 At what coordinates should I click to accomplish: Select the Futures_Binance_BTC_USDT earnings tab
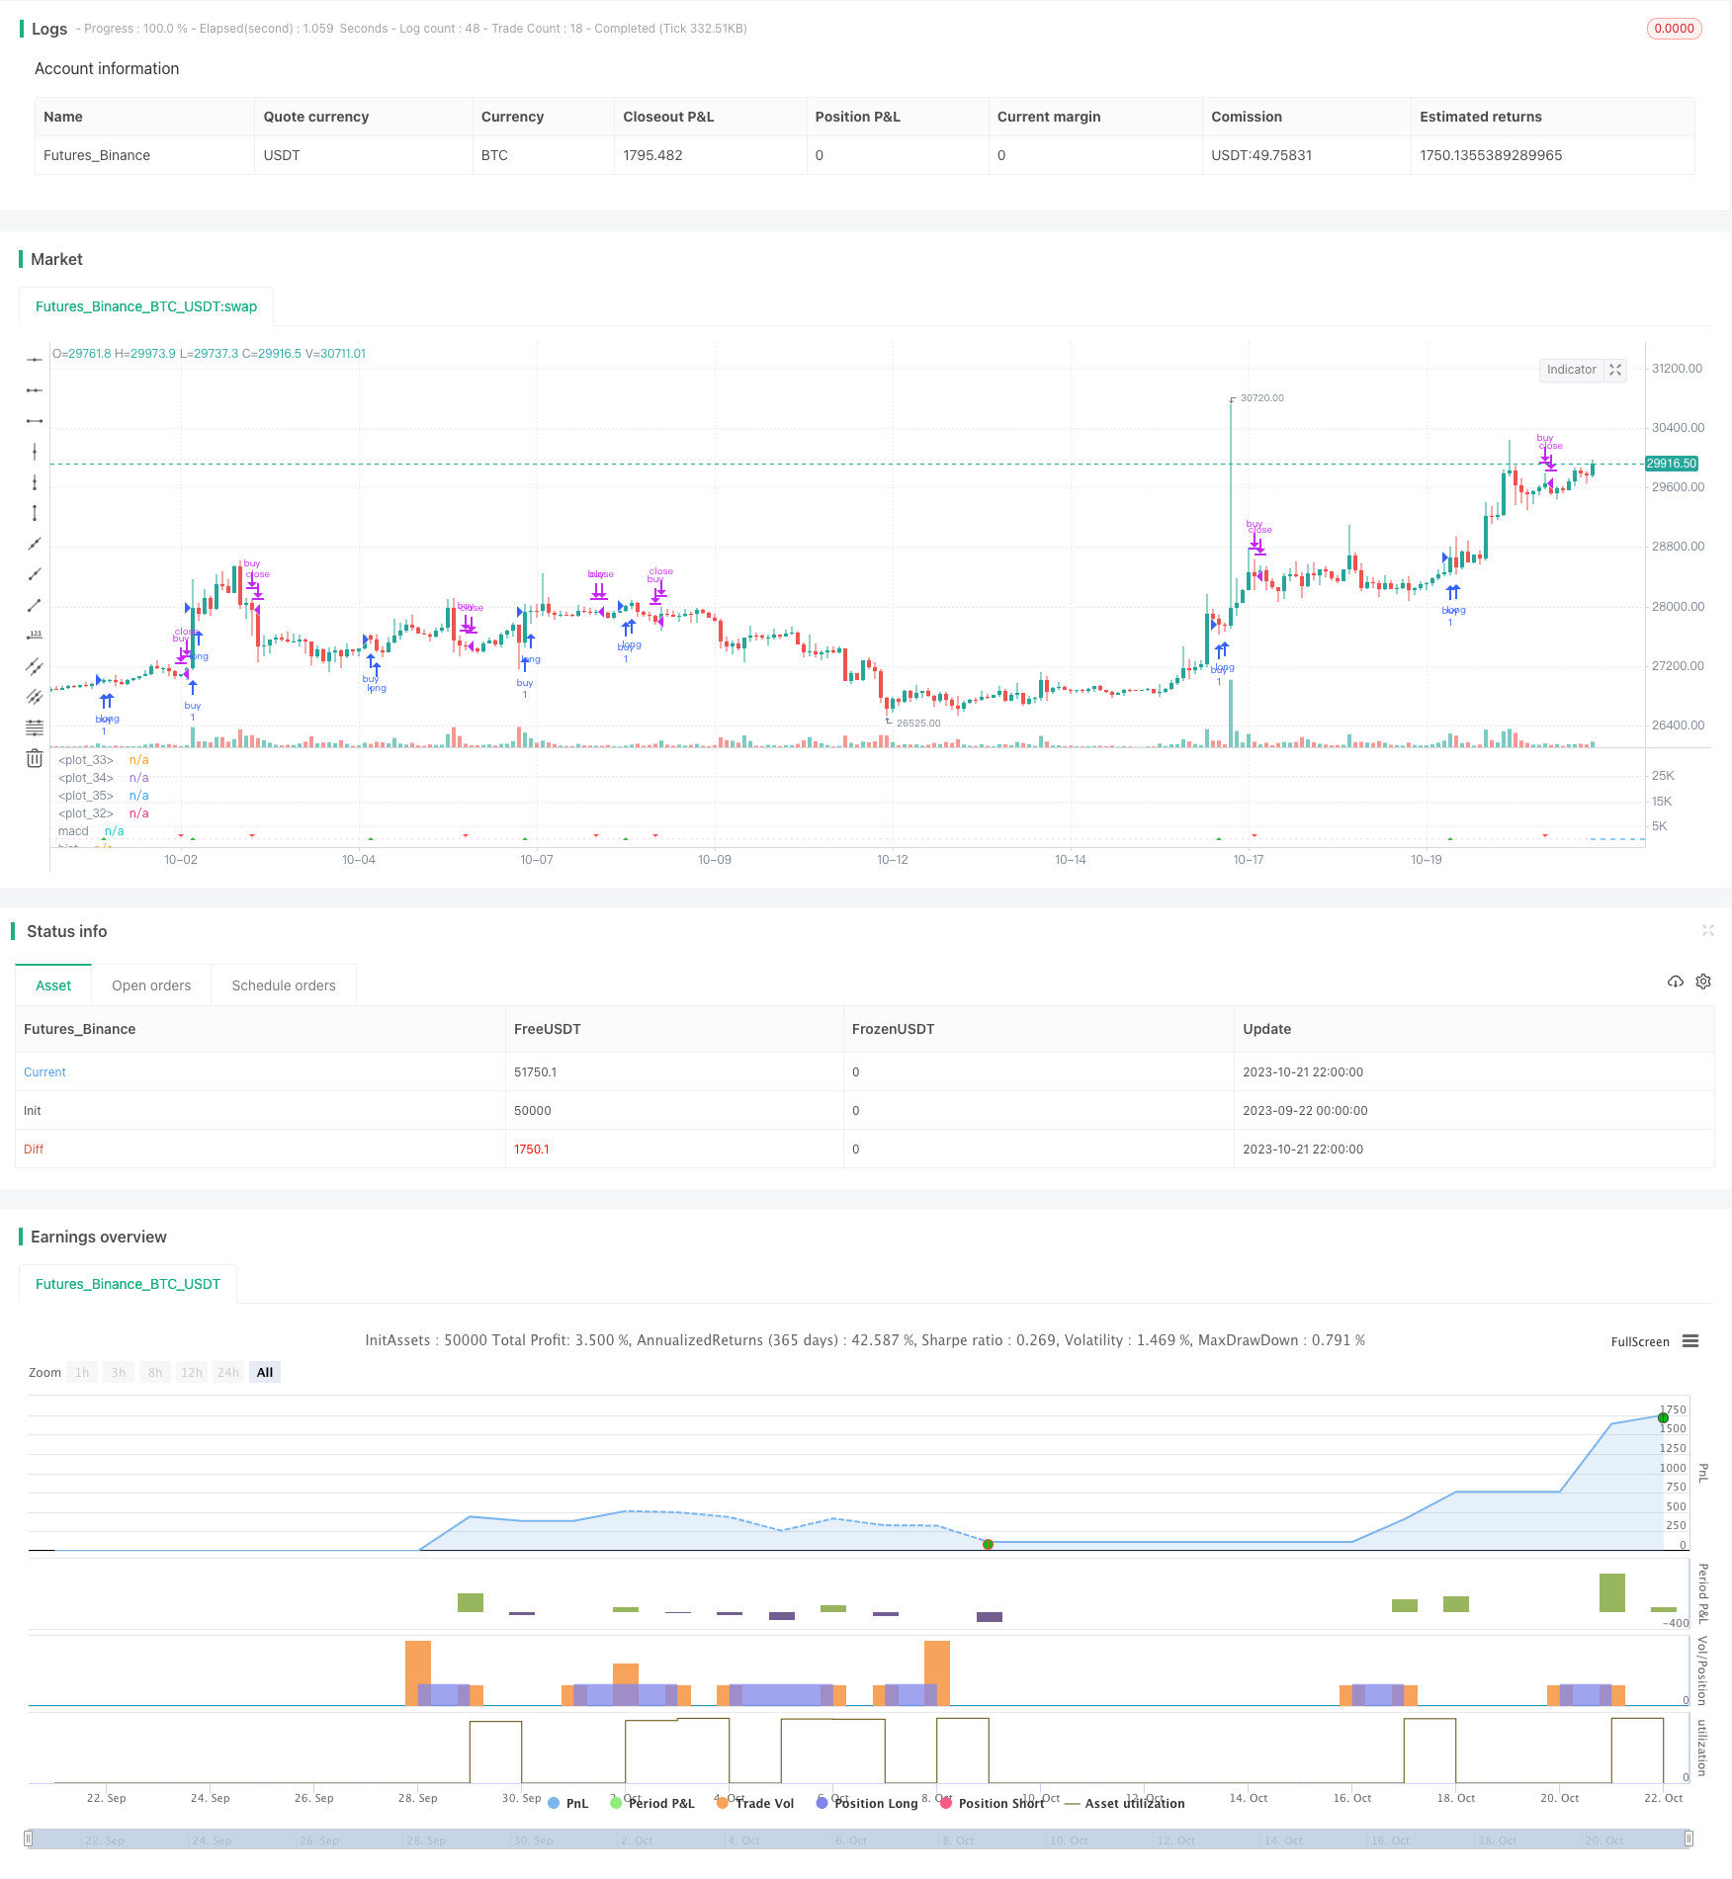pos(128,1284)
